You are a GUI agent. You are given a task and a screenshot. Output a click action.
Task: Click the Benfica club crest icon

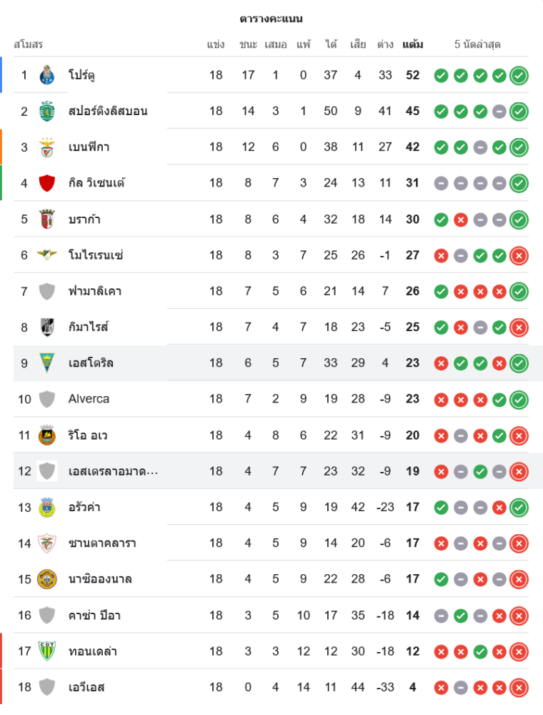pyautogui.click(x=47, y=147)
